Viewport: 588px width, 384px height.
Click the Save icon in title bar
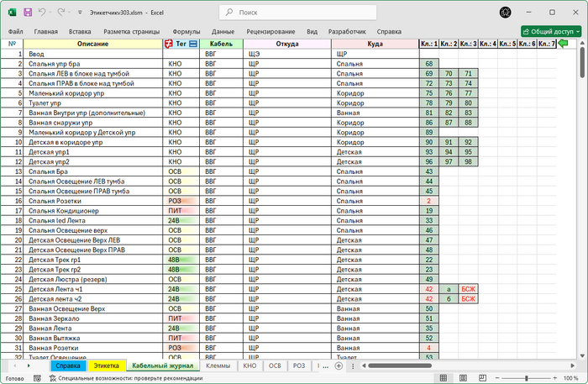click(28, 13)
